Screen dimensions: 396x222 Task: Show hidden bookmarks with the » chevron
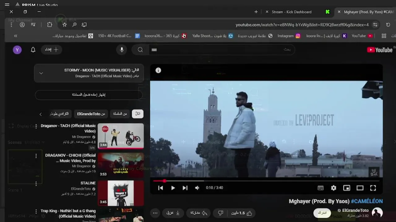coord(15,36)
